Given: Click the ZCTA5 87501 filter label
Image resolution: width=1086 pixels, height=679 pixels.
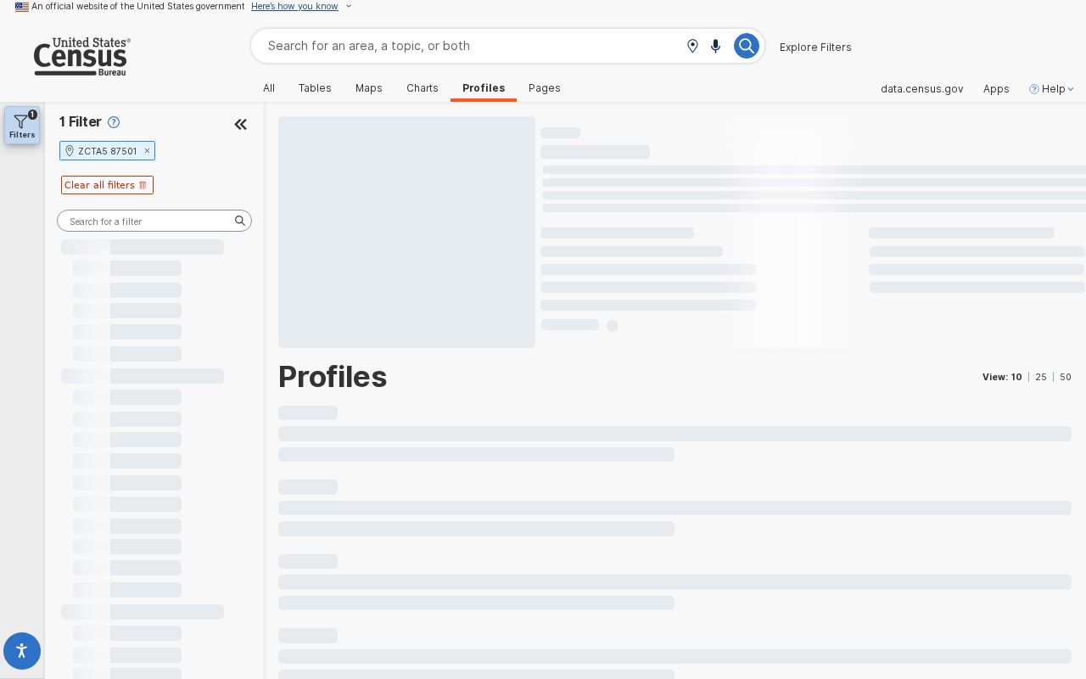Looking at the screenshot, I should tap(108, 151).
